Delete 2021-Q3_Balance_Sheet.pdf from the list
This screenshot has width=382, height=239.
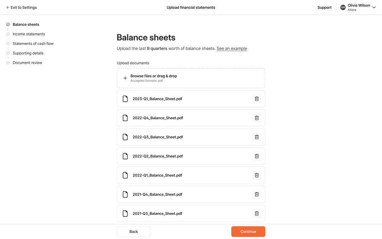point(257,213)
